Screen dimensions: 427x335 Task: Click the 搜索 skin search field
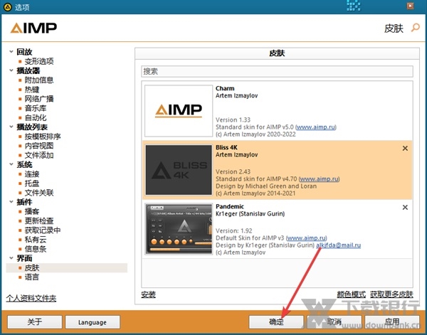(277, 71)
